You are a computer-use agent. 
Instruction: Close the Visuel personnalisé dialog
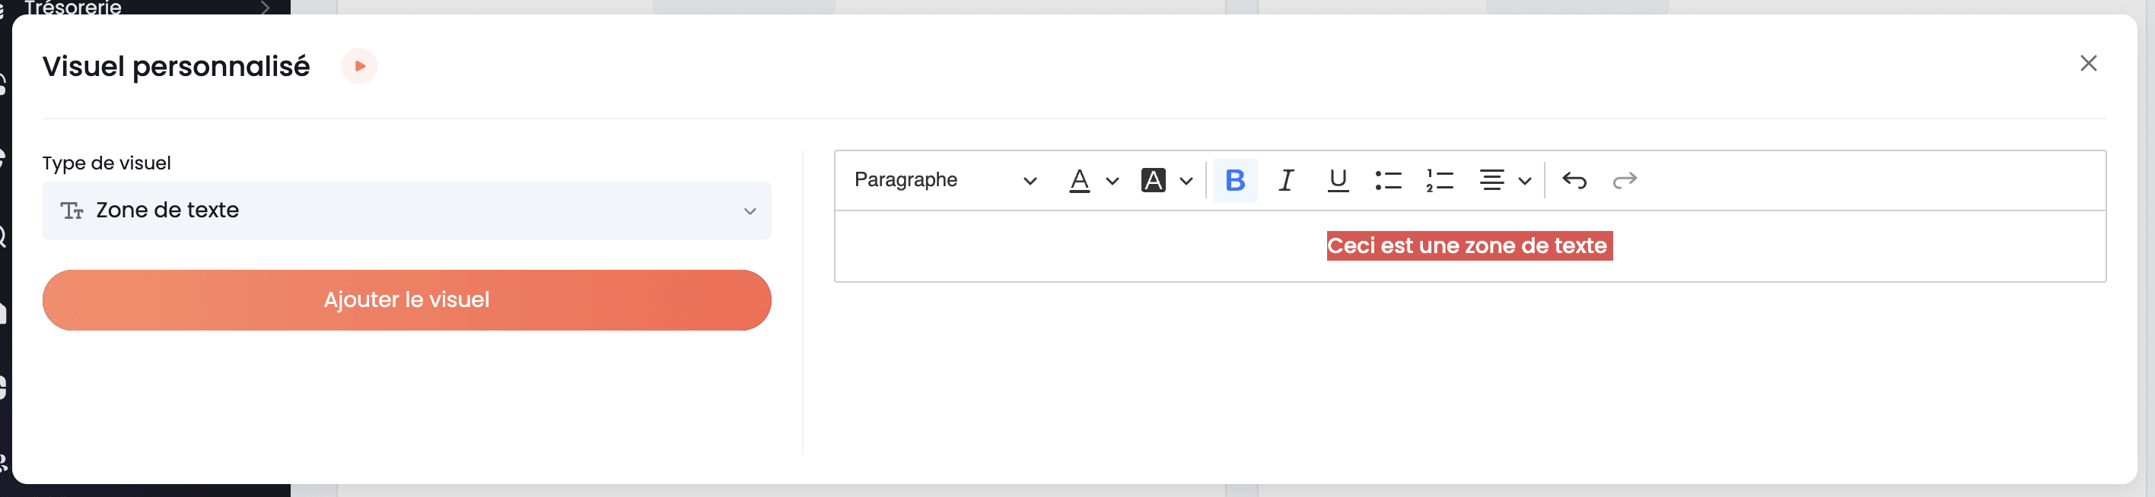pos(2088,64)
